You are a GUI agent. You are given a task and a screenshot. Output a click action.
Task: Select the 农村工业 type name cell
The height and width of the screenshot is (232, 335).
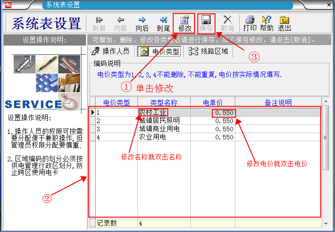point(153,112)
